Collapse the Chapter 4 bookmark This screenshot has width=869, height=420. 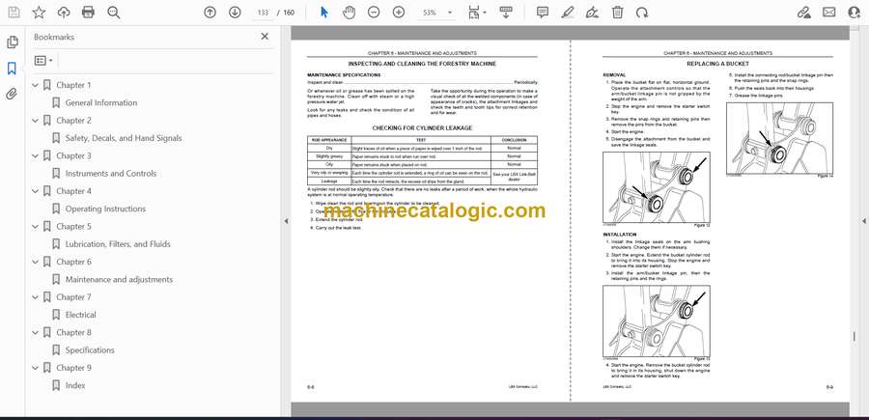click(36, 191)
